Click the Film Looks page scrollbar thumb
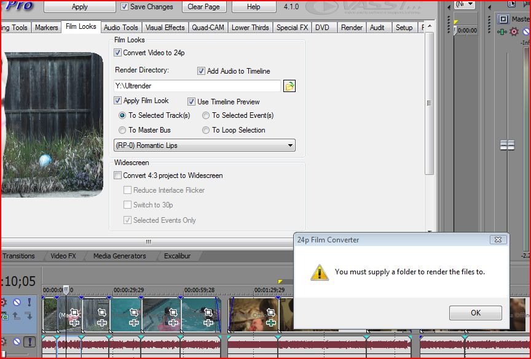531x359 pixels. (x=429, y=104)
